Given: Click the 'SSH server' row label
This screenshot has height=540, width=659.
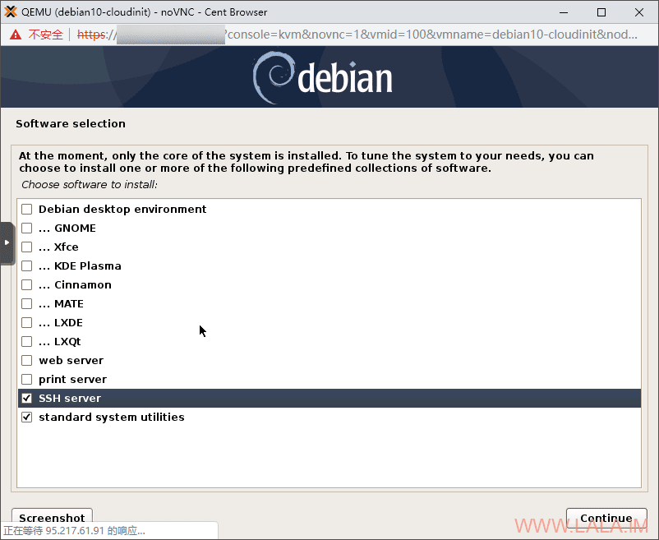Looking at the screenshot, I should pyautogui.click(x=70, y=399).
